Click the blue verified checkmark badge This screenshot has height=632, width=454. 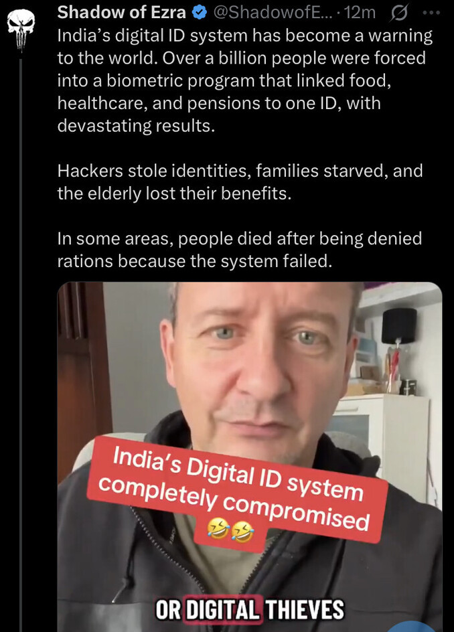click(x=199, y=13)
